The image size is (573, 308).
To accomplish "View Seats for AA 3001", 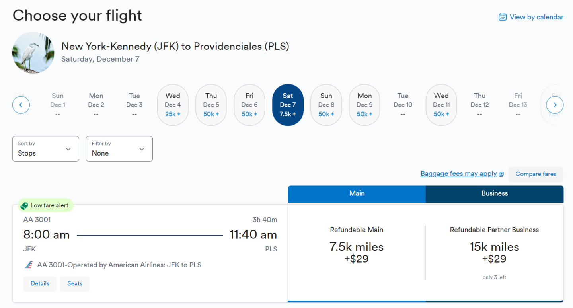I will [x=75, y=284].
